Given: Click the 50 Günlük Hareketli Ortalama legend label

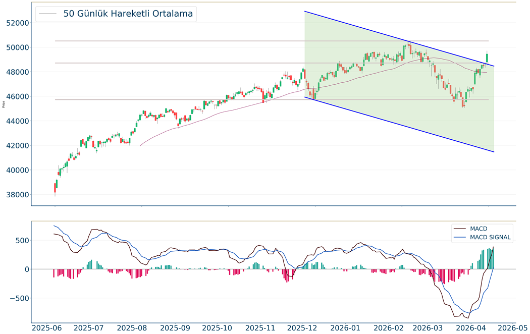Looking at the screenshot, I should point(128,14).
